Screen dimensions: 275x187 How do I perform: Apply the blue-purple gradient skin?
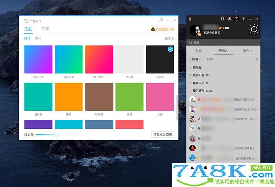38,60
